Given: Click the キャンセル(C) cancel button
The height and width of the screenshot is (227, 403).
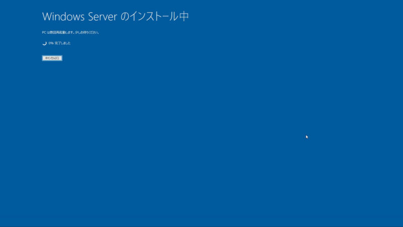Looking at the screenshot, I should [x=52, y=58].
